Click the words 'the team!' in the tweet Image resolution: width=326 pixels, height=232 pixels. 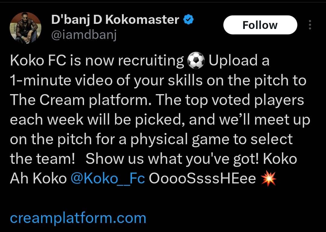click(42, 159)
